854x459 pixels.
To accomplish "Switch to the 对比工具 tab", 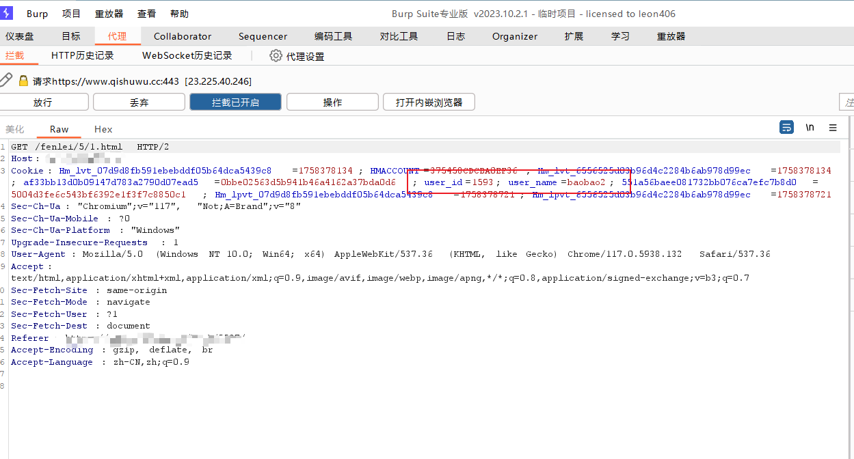I will pos(399,36).
